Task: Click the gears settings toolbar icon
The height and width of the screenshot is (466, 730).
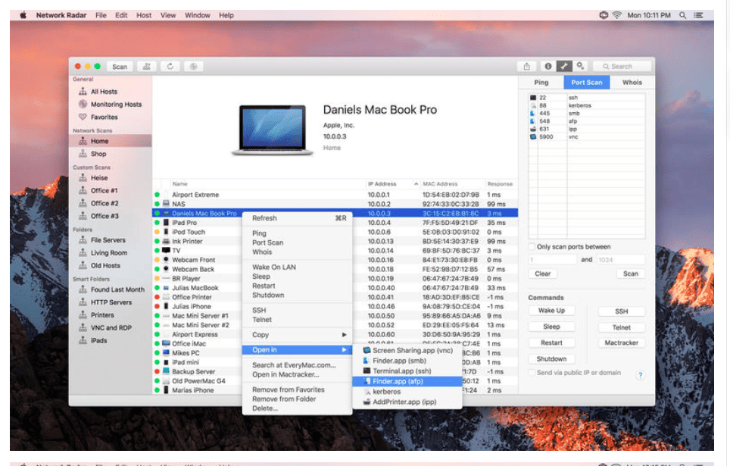Action: tap(581, 67)
